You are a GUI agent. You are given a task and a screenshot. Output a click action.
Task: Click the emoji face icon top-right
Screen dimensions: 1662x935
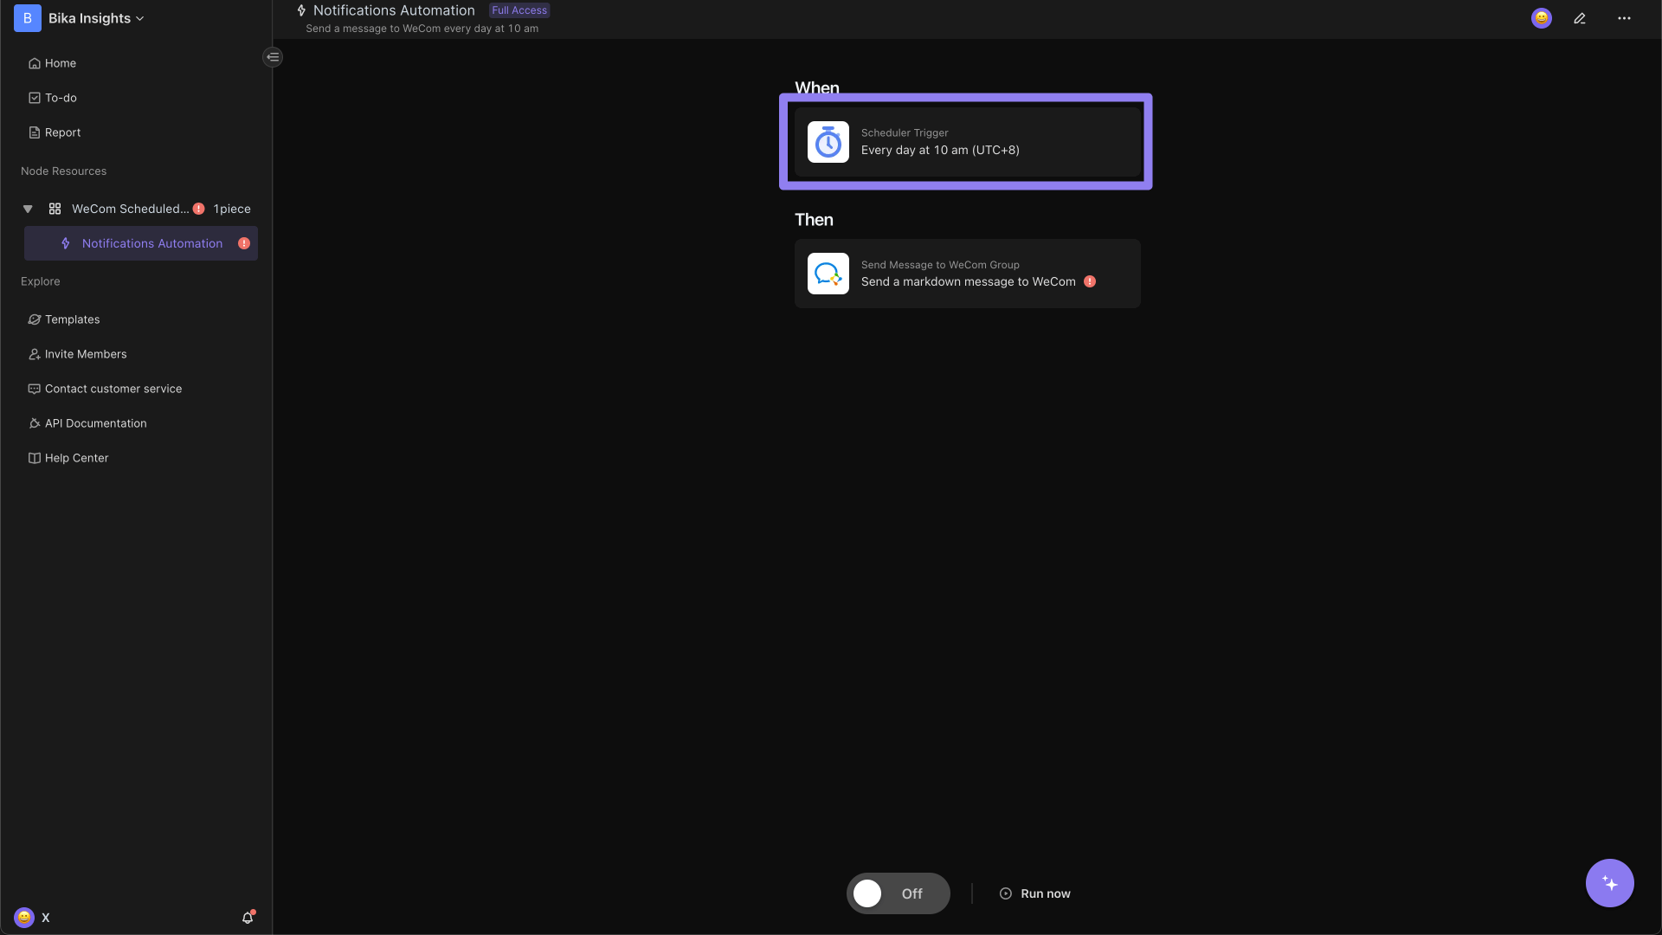(x=1541, y=19)
